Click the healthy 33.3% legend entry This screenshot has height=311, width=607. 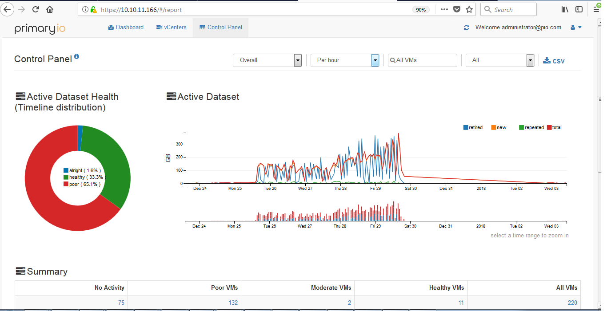pyautogui.click(x=84, y=177)
